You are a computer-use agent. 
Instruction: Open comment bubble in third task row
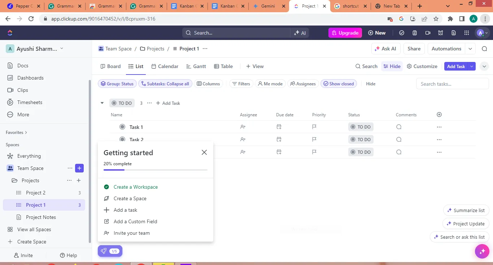point(399,152)
